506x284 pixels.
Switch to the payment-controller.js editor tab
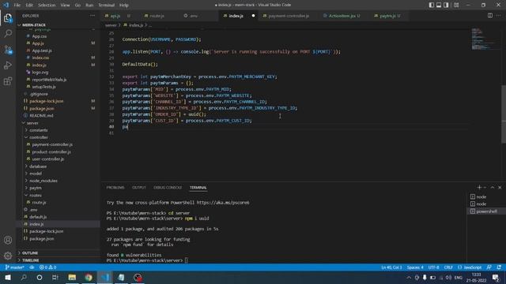(289, 16)
